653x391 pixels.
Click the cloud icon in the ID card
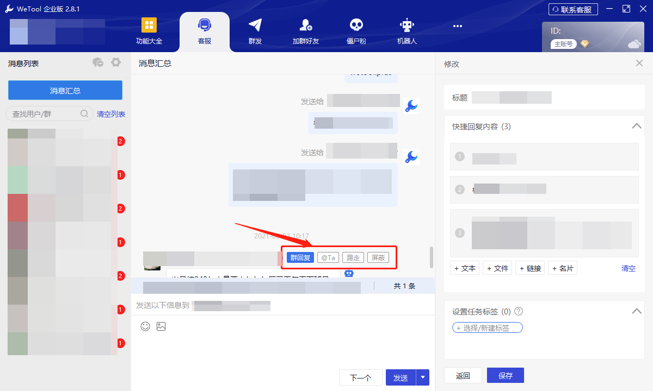(x=634, y=44)
